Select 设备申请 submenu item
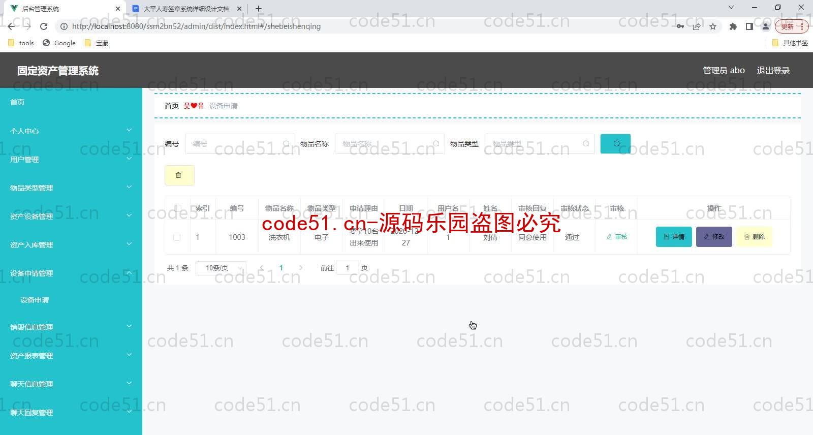Screen dimensions: 813x435 tap(71, 300)
